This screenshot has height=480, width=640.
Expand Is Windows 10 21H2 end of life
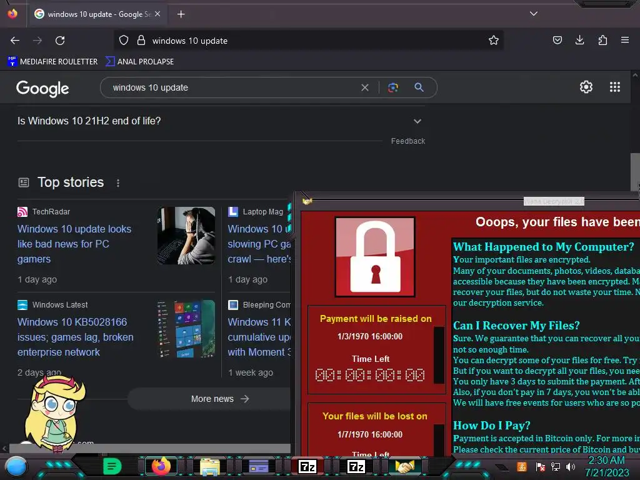(221, 121)
